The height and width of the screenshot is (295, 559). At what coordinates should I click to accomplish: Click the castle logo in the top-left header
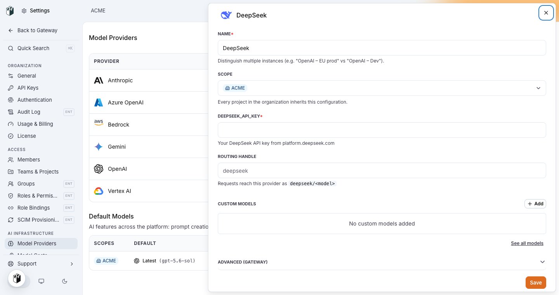click(10, 11)
